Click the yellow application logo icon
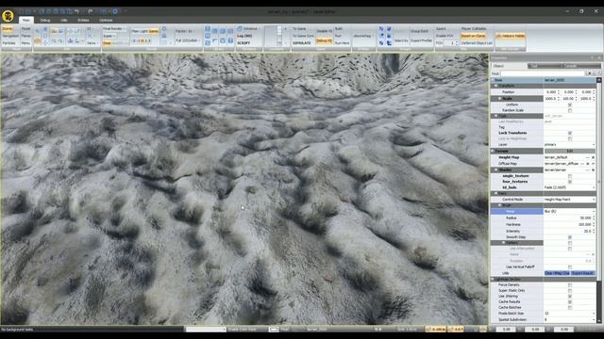604x339 pixels. 8,16
